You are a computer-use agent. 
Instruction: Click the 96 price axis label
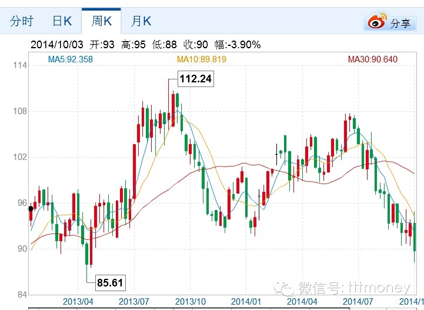pyautogui.click(x=22, y=203)
